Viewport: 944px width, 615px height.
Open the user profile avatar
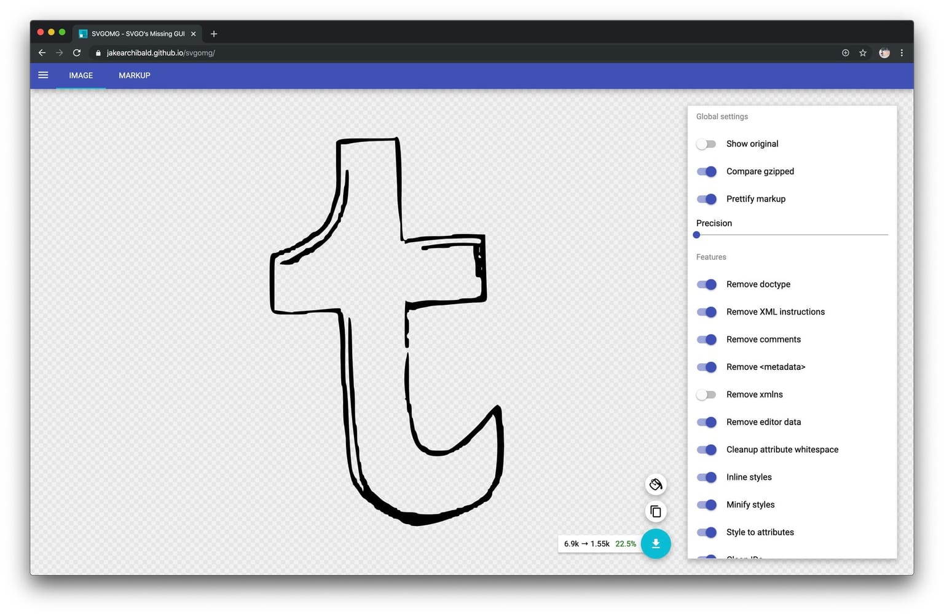[884, 53]
